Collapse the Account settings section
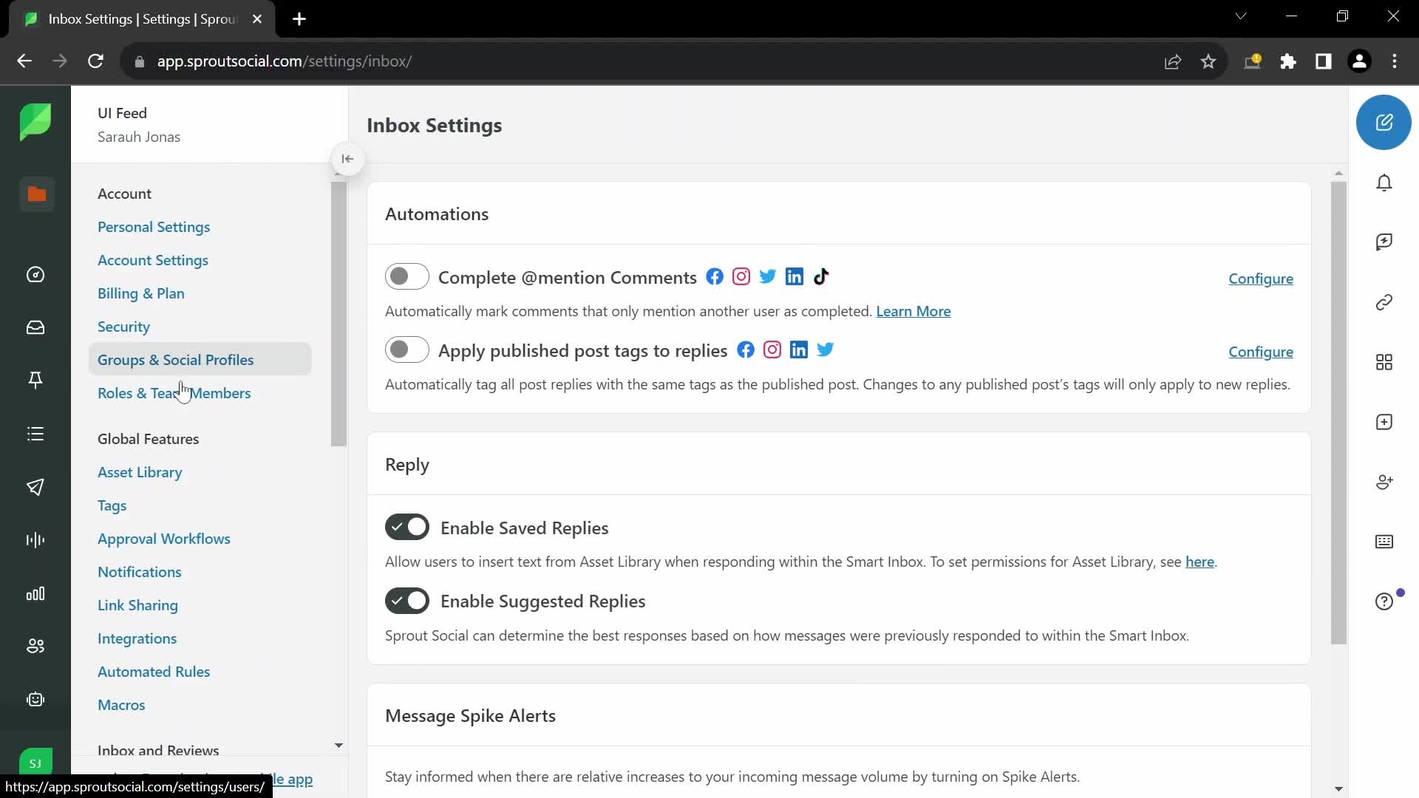Viewport: 1419px width, 798px height. click(x=125, y=193)
